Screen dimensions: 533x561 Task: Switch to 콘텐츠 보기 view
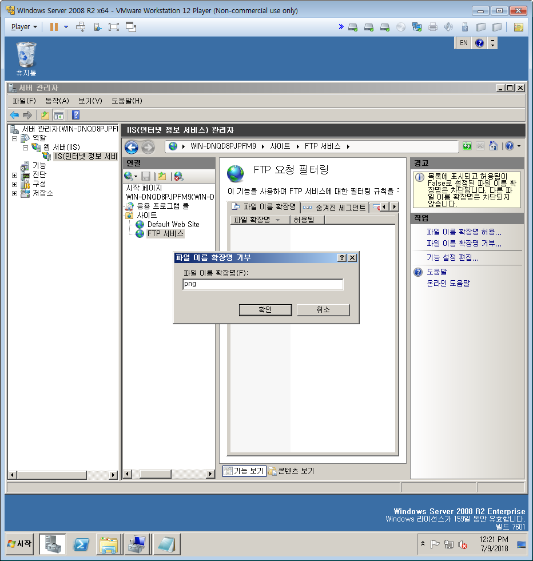pyautogui.click(x=291, y=471)
